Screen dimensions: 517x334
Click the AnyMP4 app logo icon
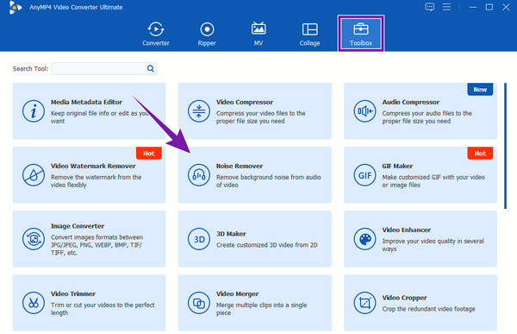[16, 7]
